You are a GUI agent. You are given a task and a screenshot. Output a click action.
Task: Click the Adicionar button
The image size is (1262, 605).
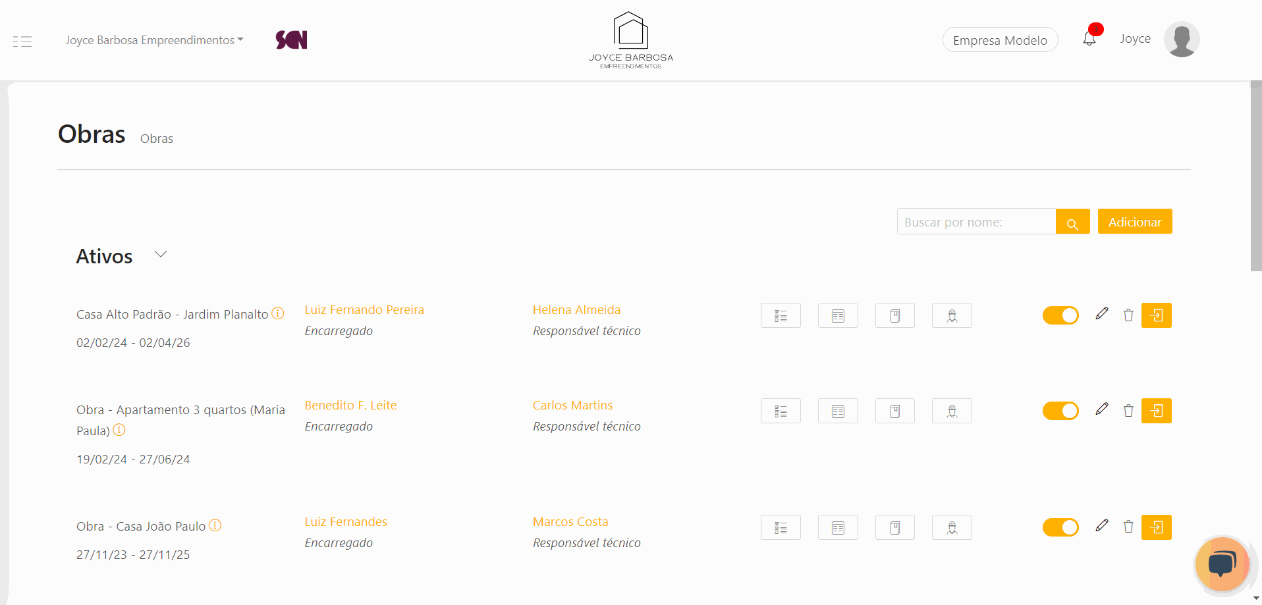[1134, 222]
